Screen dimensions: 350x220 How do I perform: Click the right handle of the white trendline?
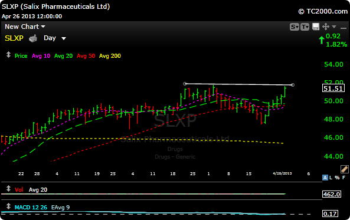[x=293, y=85]
